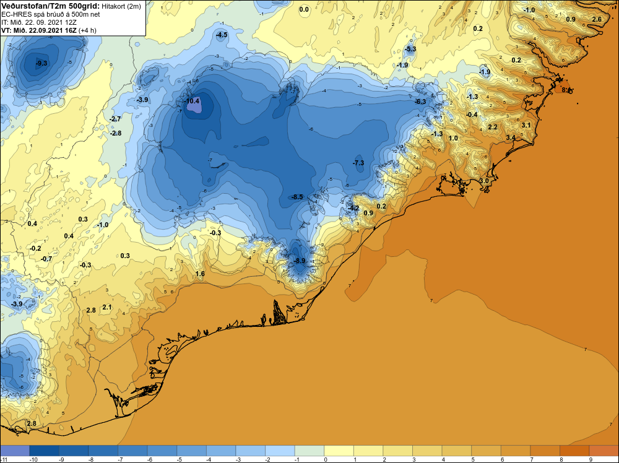Click the '2.6' temperature value
619x463 pixels.
(x=597, y=19)
